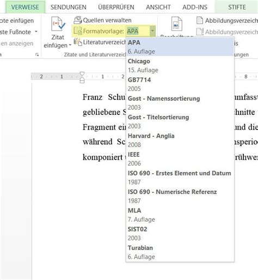Click the Zitat einfügen icon
258x280 pixels.
coord(58,24)
